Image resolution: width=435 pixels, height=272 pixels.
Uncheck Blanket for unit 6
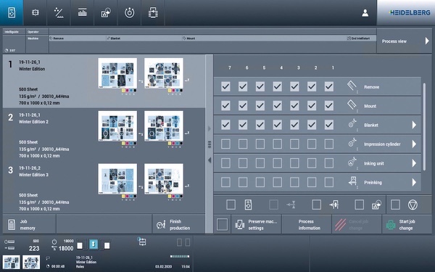(243, 125)
